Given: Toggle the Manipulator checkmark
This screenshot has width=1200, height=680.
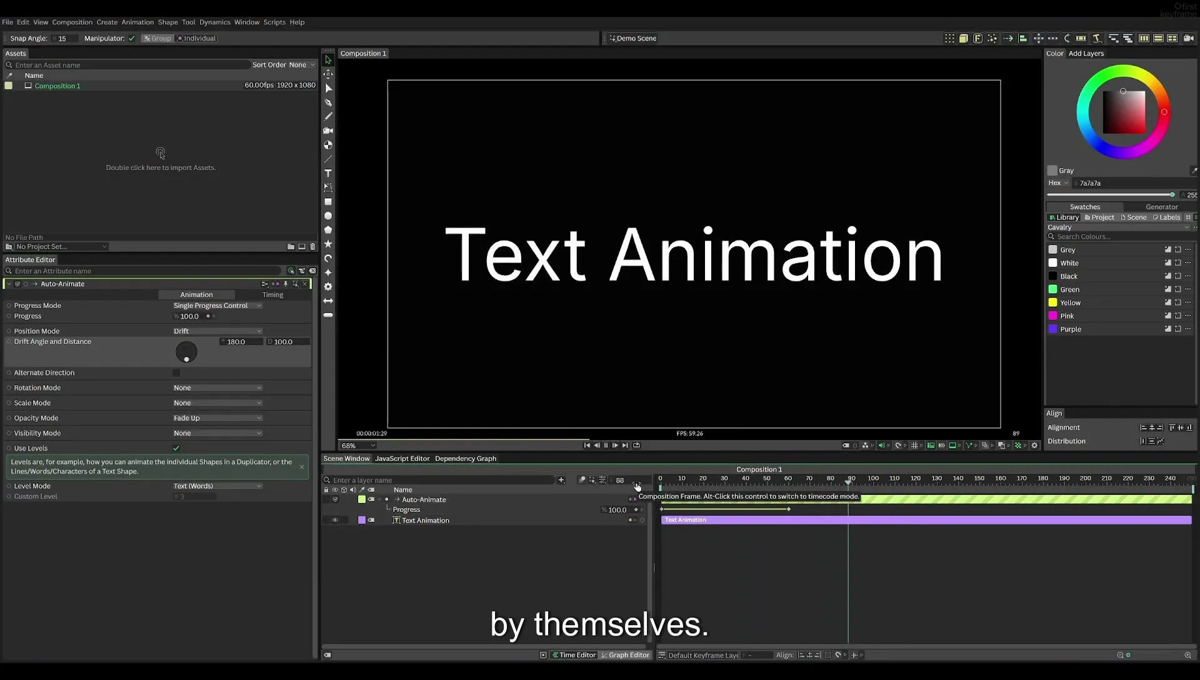Looking at the screenshot, I should [x=132, y=38].
